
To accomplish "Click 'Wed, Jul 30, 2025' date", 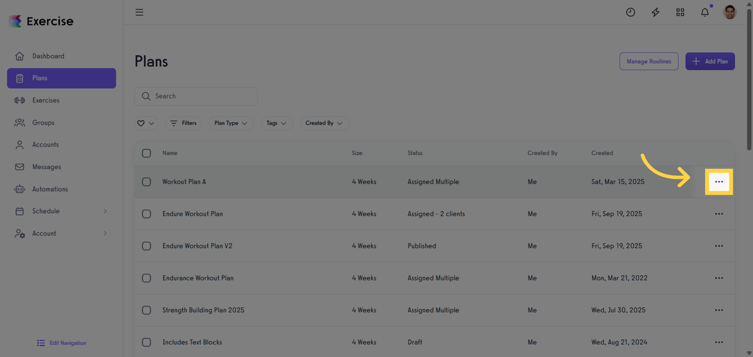I will (x=618, y=310).
